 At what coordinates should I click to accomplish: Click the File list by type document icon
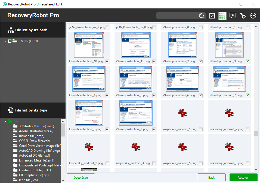coord(11,110)
